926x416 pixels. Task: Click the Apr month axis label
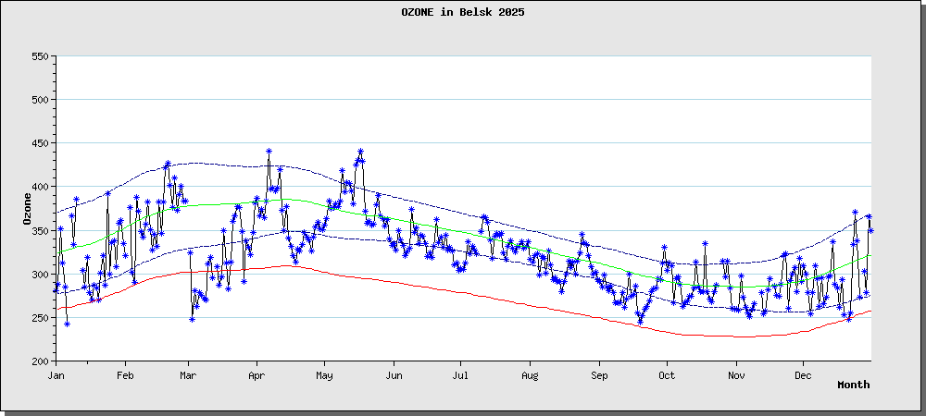pos(257,375)
